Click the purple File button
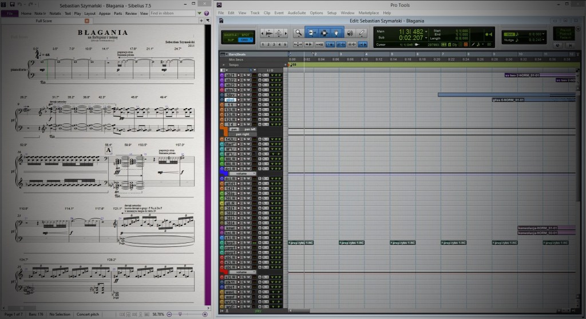This screenshot has width=586, height=319. click(10, 13)
